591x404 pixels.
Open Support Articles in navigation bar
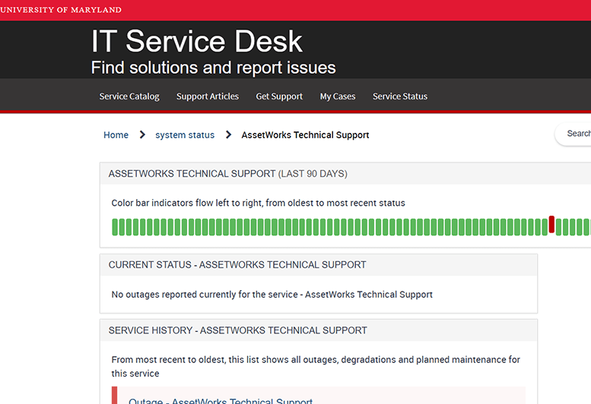click(x=208, y=96)
